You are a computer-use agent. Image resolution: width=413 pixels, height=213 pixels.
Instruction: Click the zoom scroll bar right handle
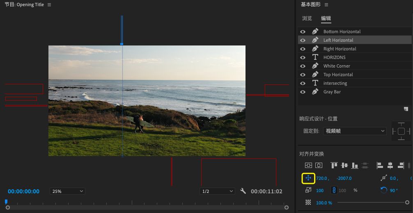[287, 208]
